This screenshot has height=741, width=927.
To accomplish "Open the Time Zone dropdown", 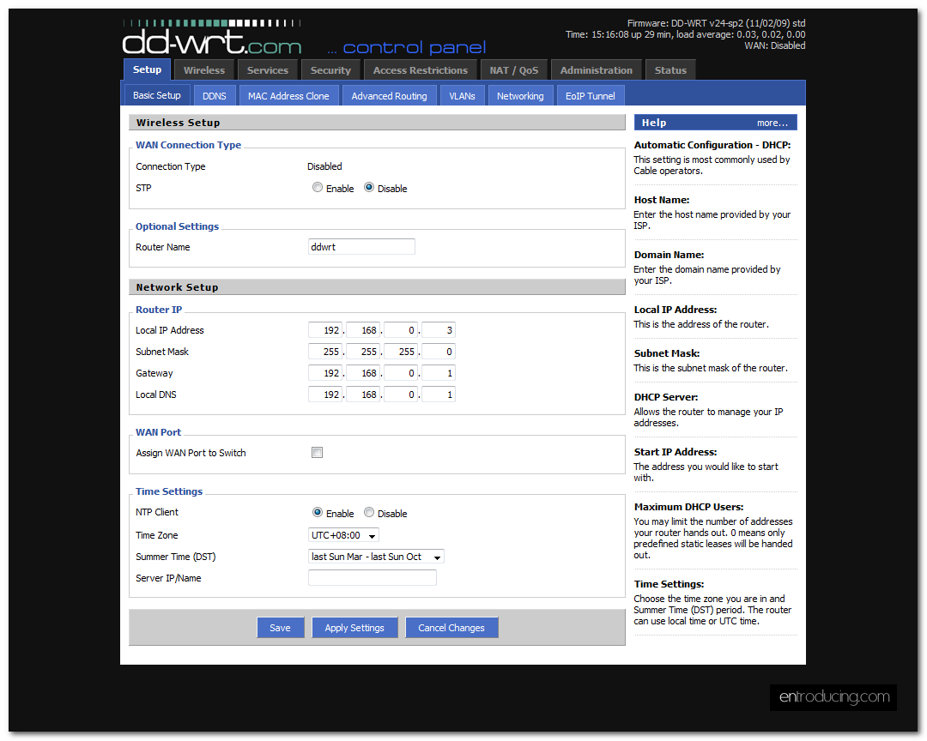I will pos(343,535).
